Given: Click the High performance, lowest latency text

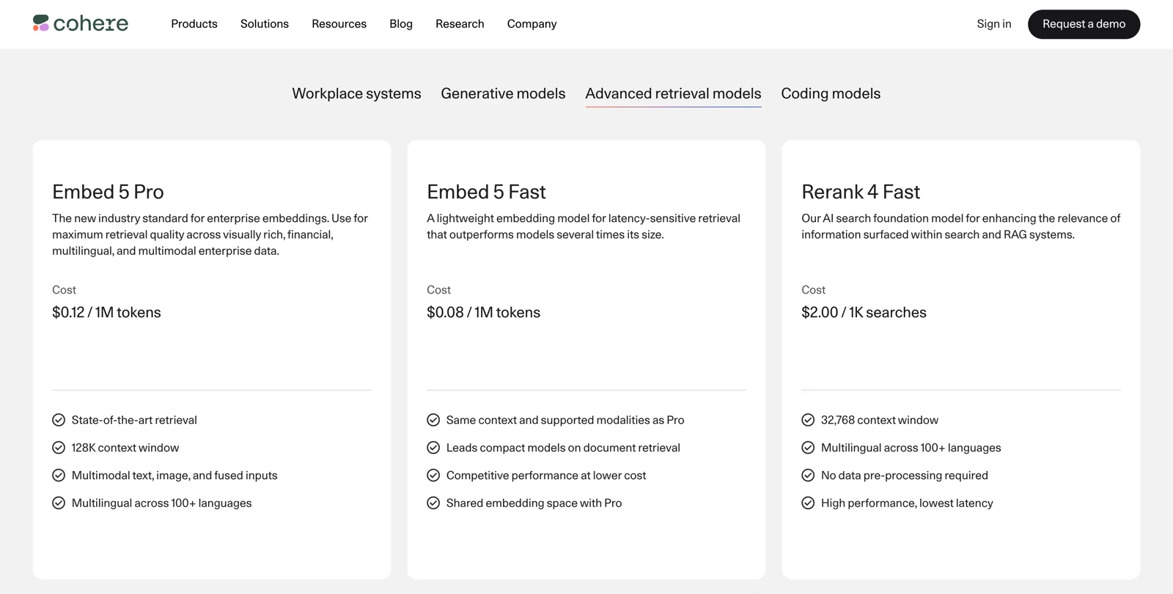Looking at the screenshot, I should (907, 503).
